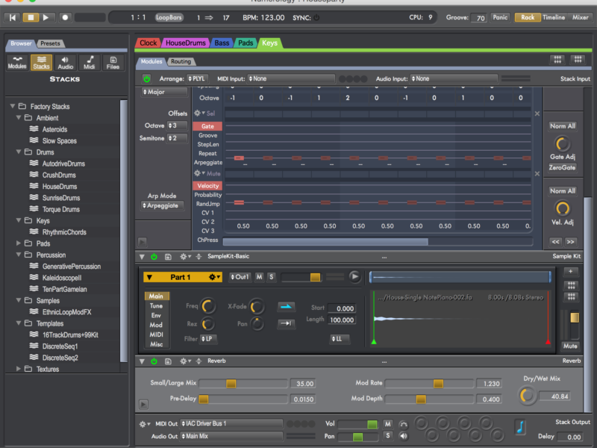Open the Audio browser section

(x=65, y=63)
